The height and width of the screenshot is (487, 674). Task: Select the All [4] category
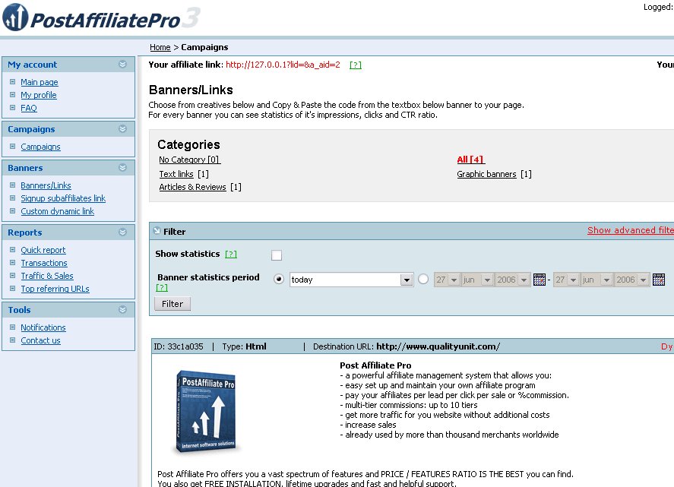[471, 160]
